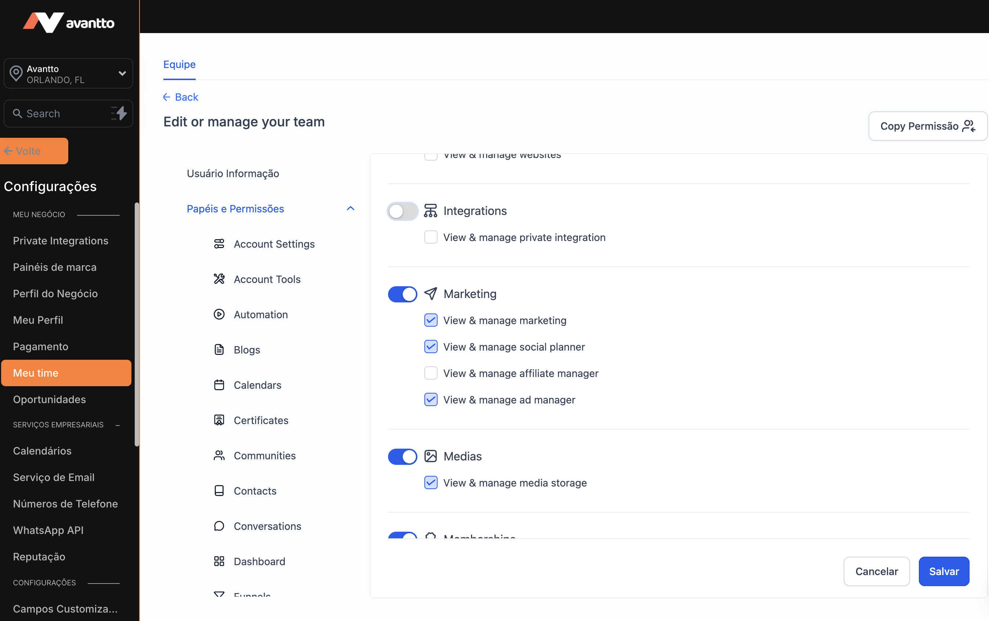Click the Communities people icon
Viewport: 989px width, 621px height.
pyautogui.click(x=219, y=456)
